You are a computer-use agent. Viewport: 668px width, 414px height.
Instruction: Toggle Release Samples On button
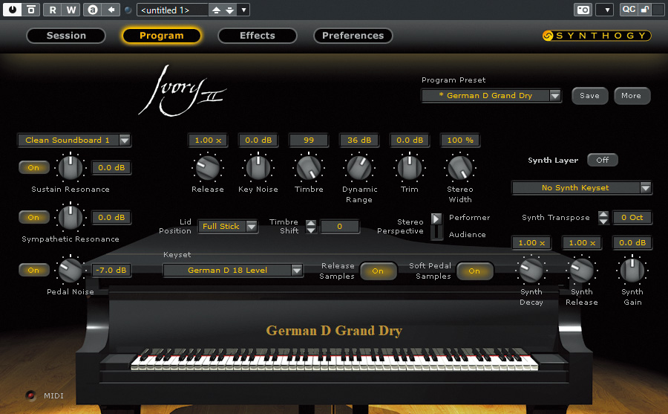378,271
